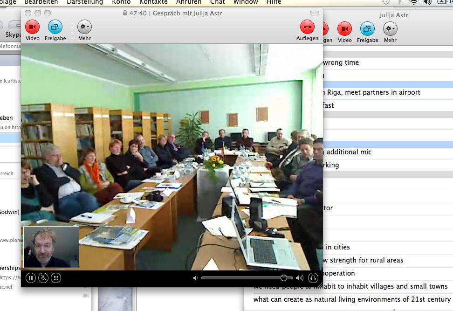Toggle microphone mute in call controls
Screen dimensions: 453x311
click(x=43, y=278)
